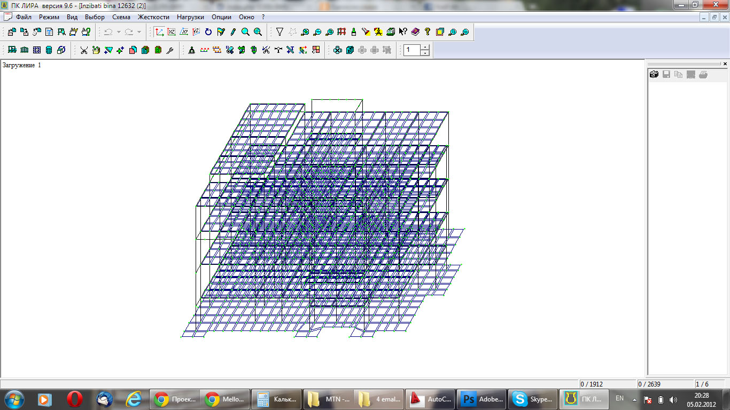The image size is (730, 410).
Task: Open the Режим menu
Action: point(49,17)
